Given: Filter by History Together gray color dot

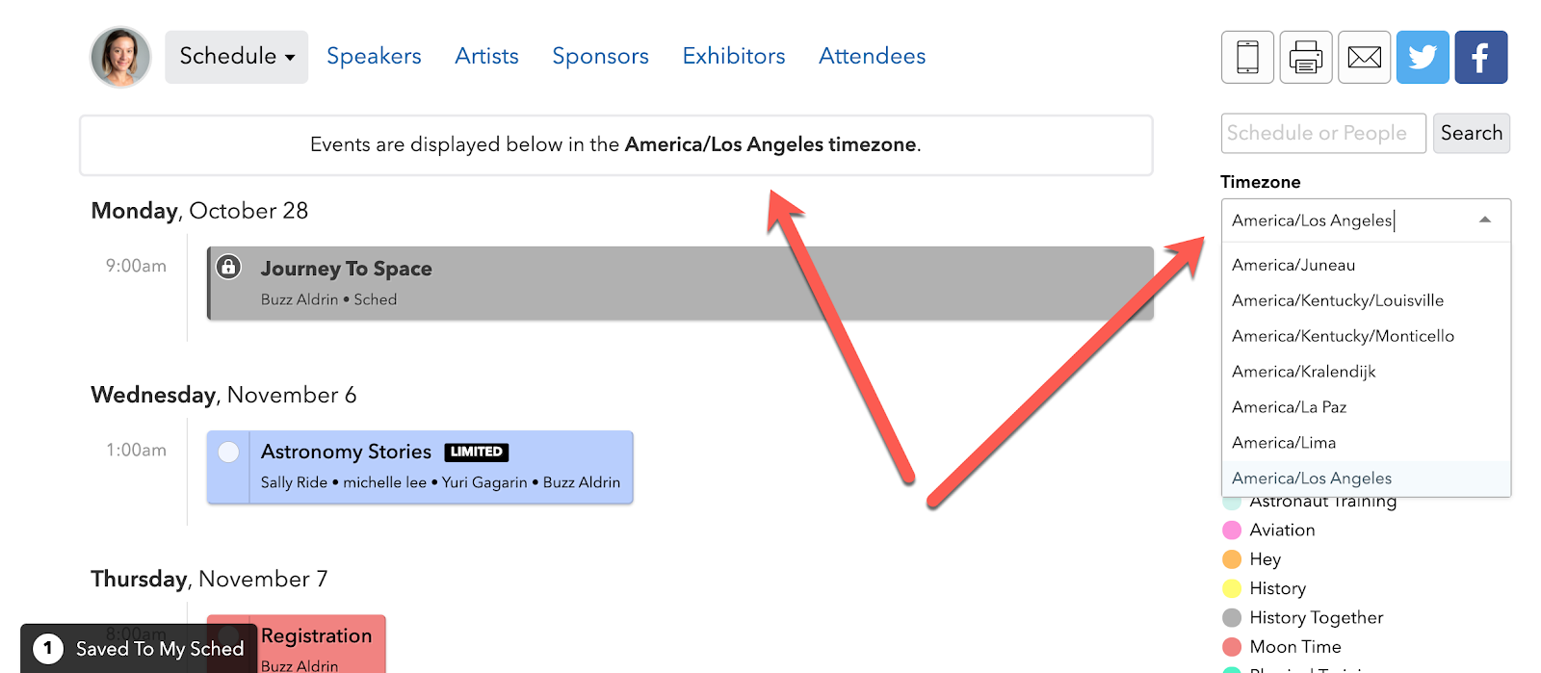Looking at the screenshot, I should tap(1232, 618).
